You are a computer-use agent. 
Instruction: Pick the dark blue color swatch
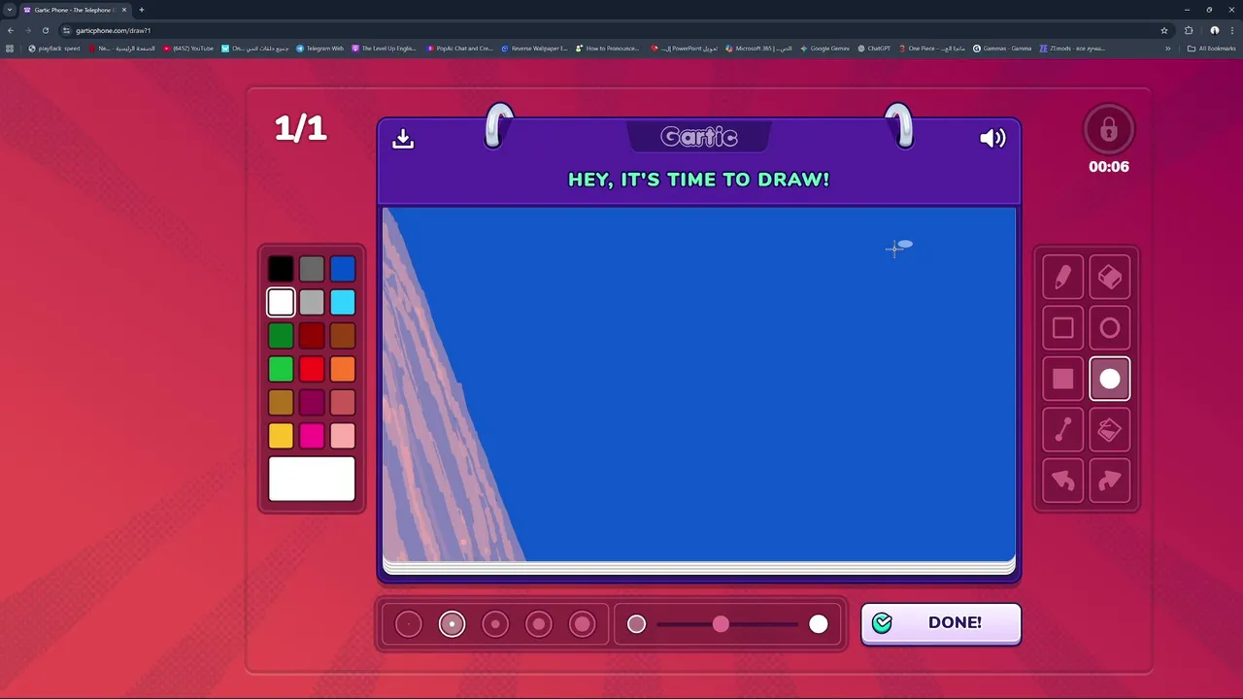pyautogui.click(x=343, y=269)
